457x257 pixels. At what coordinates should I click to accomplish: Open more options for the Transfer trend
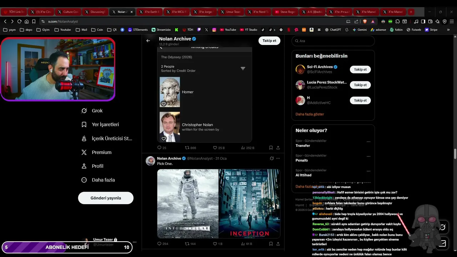click(368, 142)
